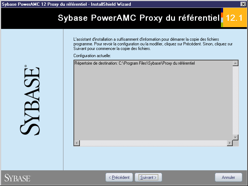Click the scroll down arrow in the configuration box

(235, 137)
